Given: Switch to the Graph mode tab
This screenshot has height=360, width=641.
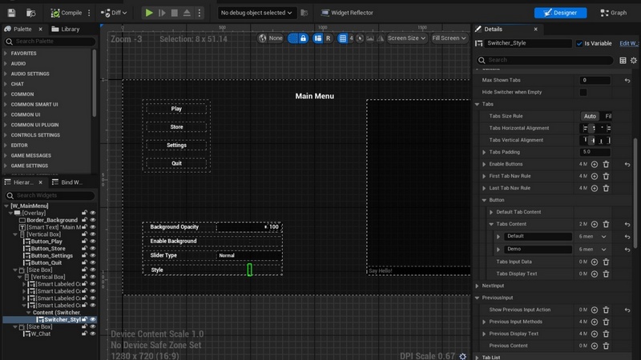Looking at the screenshot, I should (614, 13).
